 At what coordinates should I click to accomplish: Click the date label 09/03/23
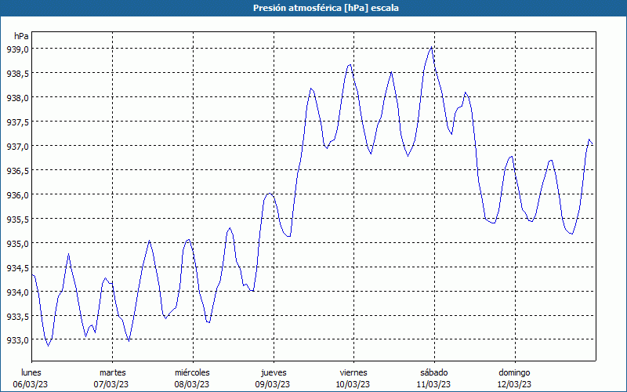273,384
